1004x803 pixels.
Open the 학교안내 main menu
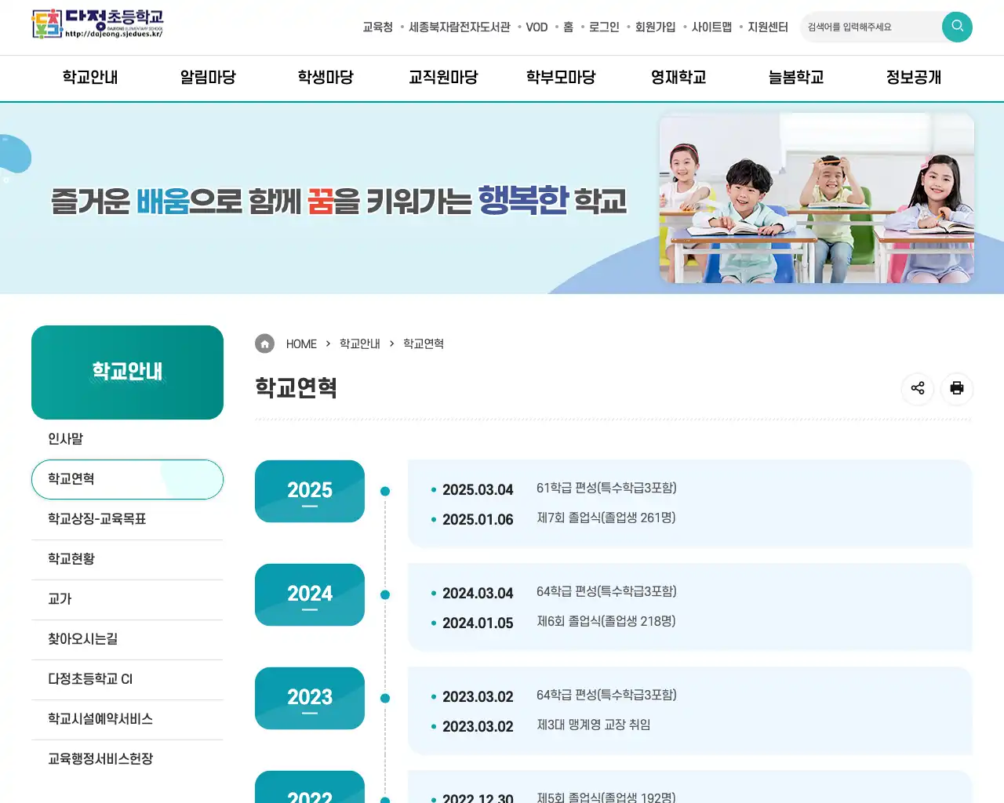pos(90,78)
